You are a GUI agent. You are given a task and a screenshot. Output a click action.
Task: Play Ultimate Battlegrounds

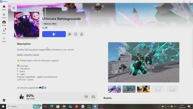54,34
